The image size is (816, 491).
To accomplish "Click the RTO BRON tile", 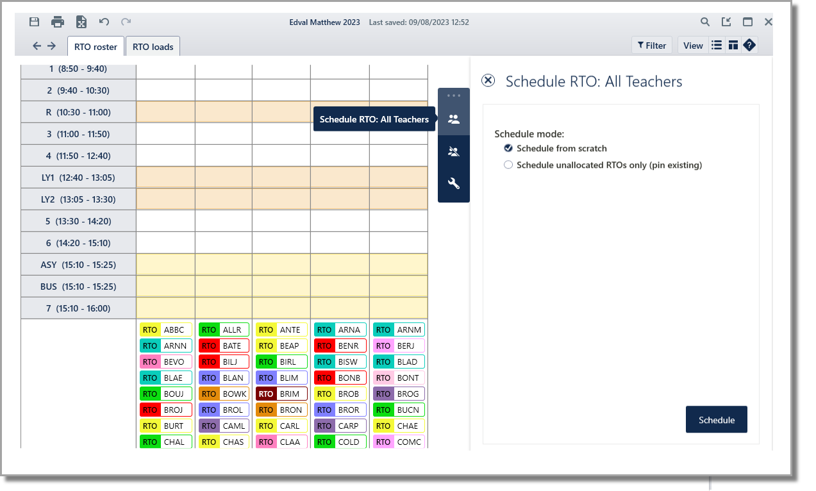I will coord(281,410).
